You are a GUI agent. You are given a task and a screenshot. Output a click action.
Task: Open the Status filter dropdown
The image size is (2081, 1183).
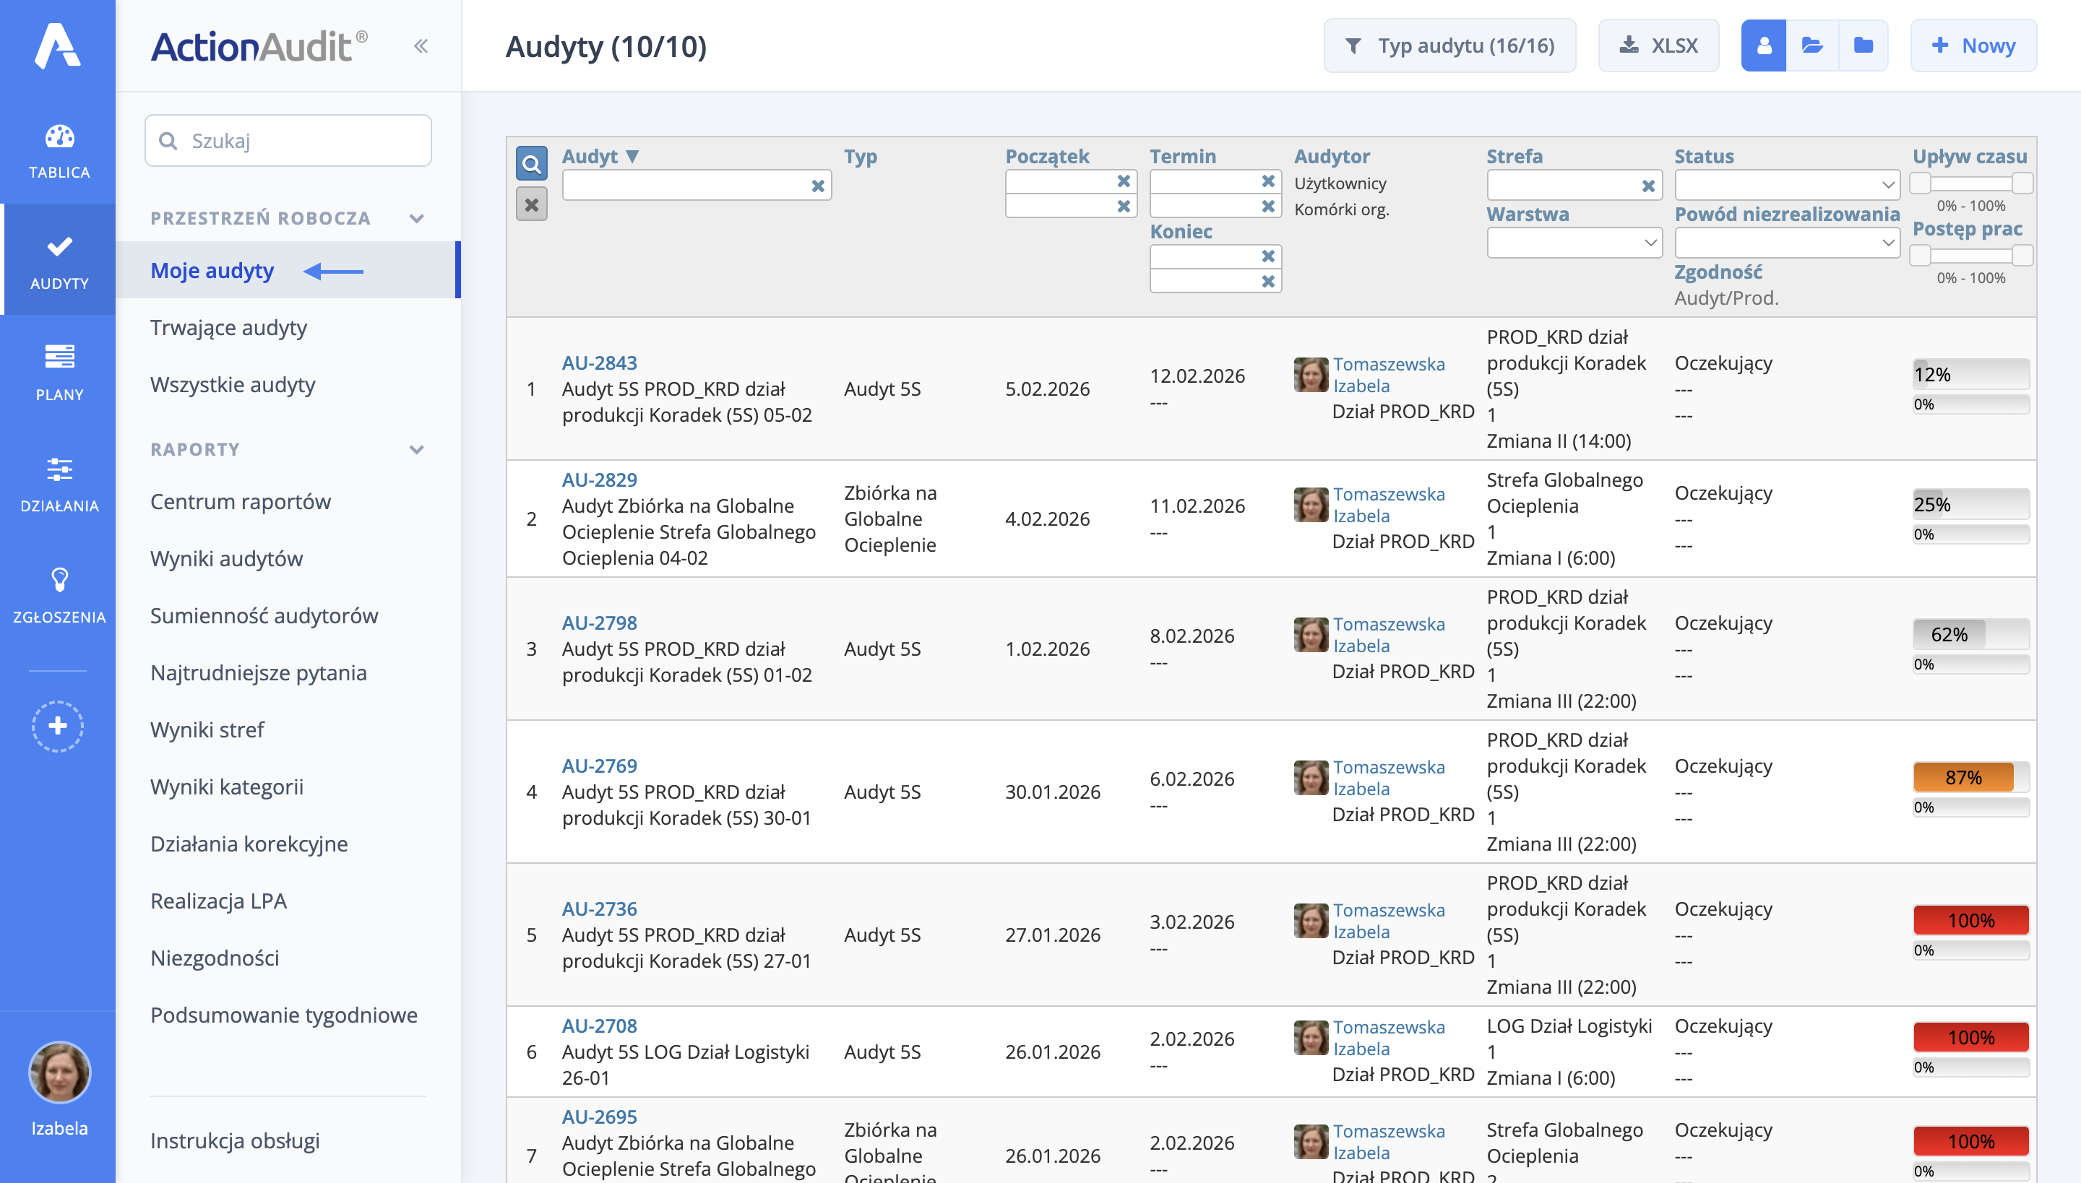pyautogui.click(x=1786, y=184)
